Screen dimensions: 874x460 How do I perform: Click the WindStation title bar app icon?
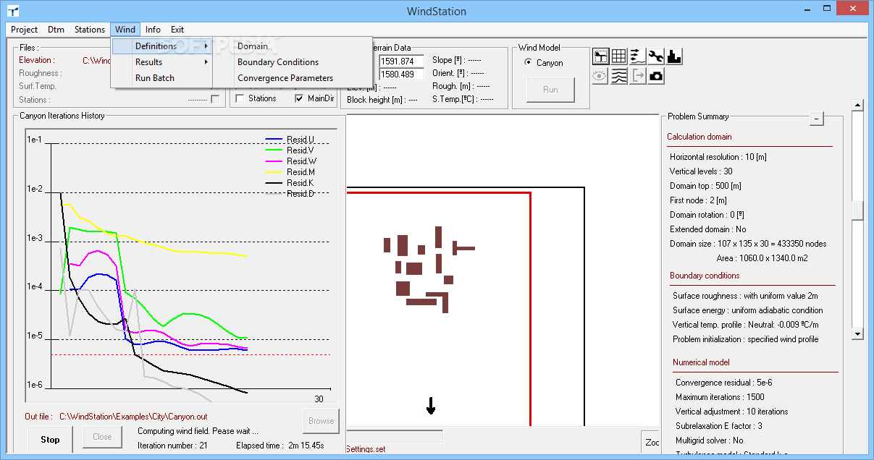[x=13, y=11]
